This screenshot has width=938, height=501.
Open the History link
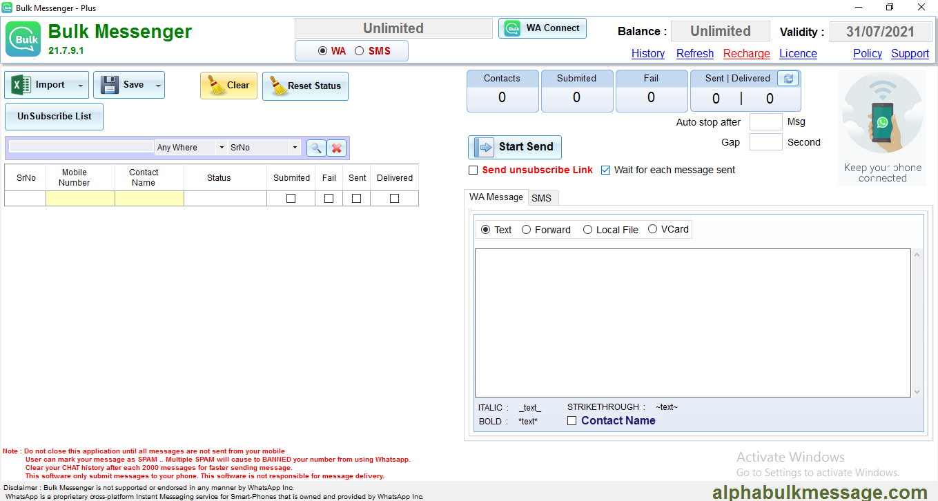click(x=648, y=54)
